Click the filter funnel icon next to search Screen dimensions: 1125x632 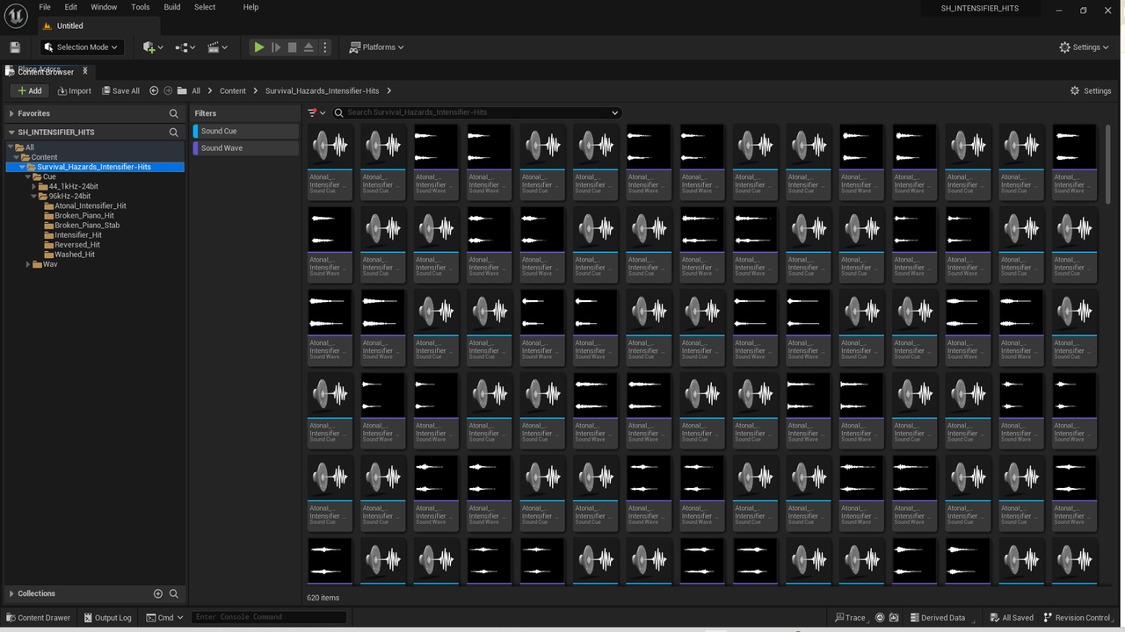pos(313,112)
